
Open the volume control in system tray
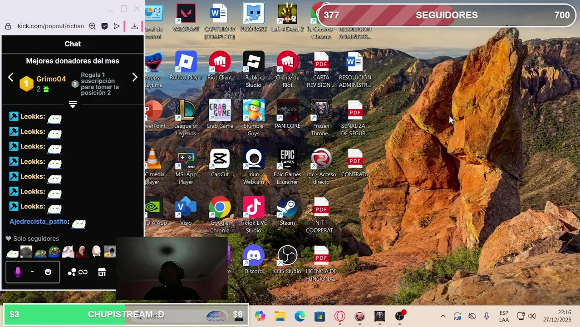coord(532,316)
